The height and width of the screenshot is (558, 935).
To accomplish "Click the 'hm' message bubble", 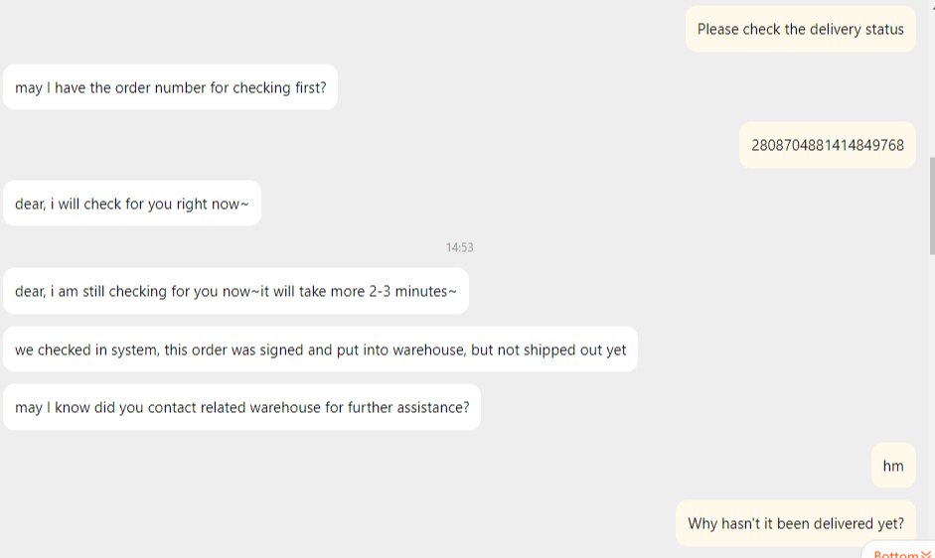I will pos(893,466).
